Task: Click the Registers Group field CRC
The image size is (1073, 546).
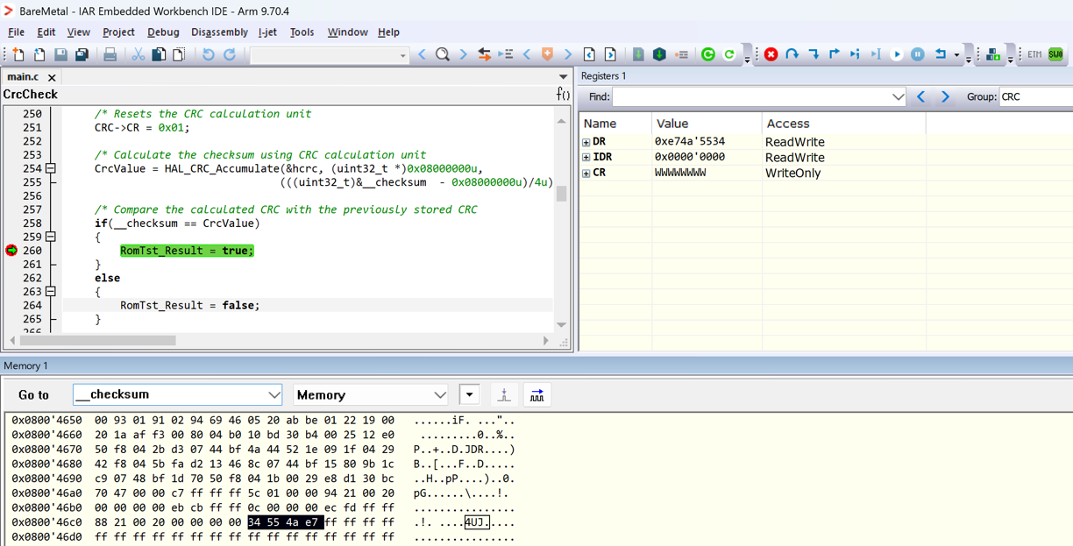Action: [1035, 96]
